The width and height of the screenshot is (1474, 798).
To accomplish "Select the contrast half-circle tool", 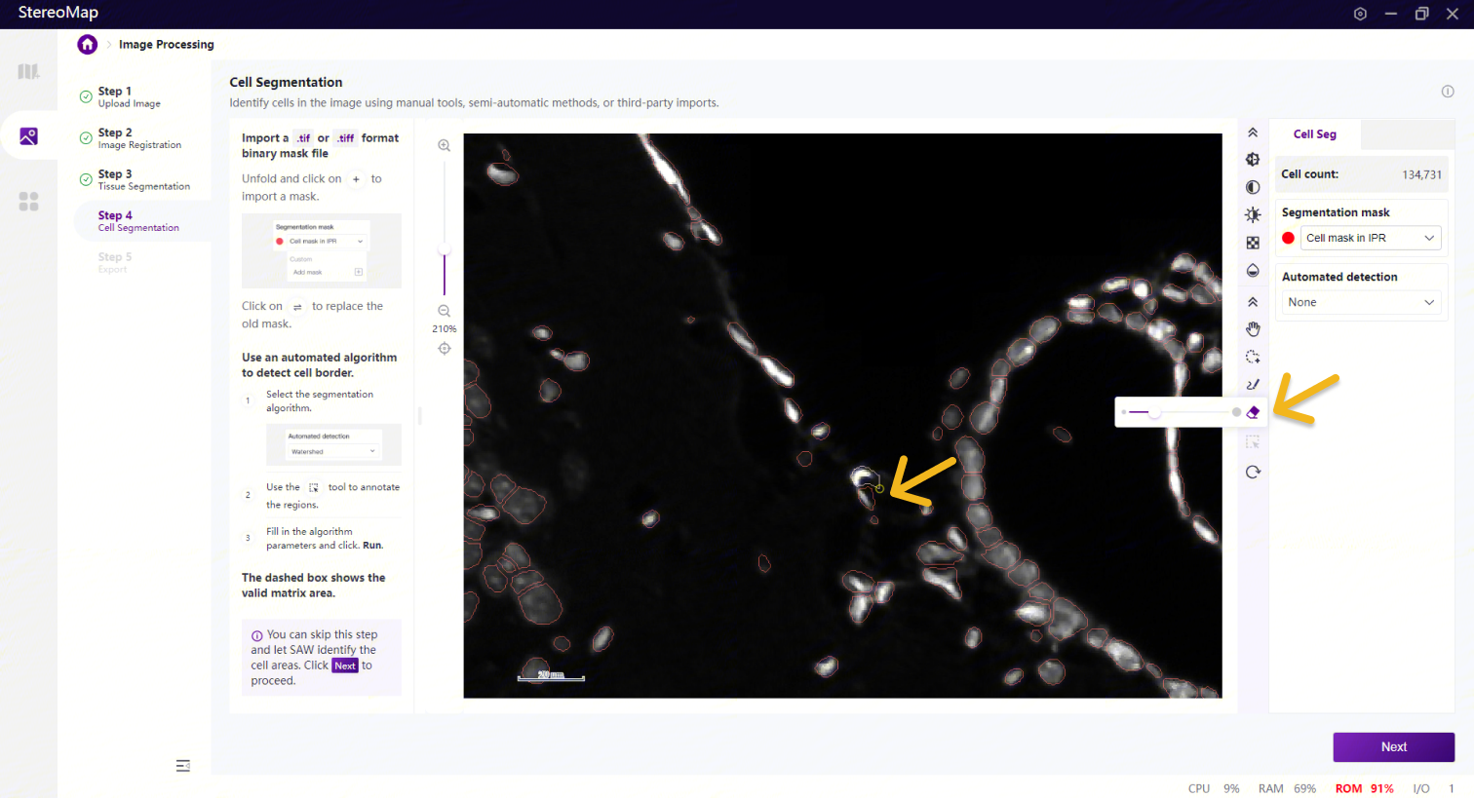I will coord(1253,187).
